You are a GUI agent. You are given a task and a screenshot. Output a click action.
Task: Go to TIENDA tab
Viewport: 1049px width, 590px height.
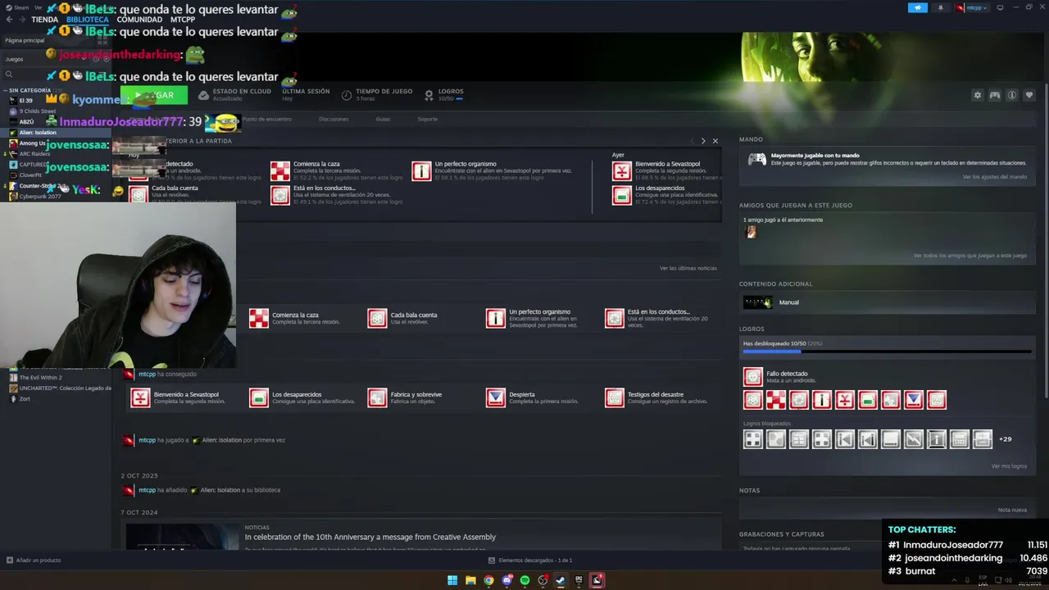pos(44,20)
